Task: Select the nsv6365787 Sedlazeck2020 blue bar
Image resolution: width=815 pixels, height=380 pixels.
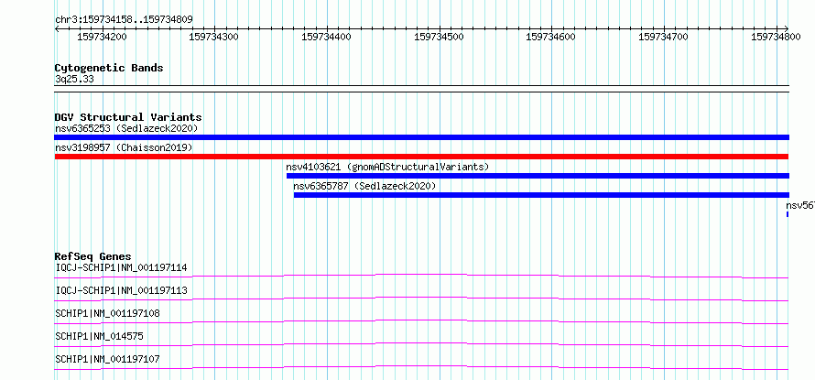Action: 541,195
